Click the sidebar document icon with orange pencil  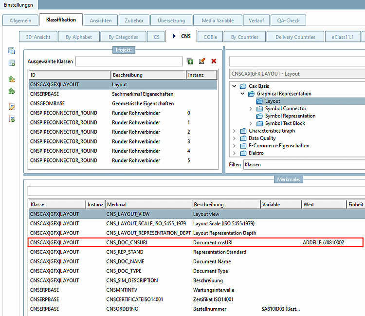tap(12, 107)
